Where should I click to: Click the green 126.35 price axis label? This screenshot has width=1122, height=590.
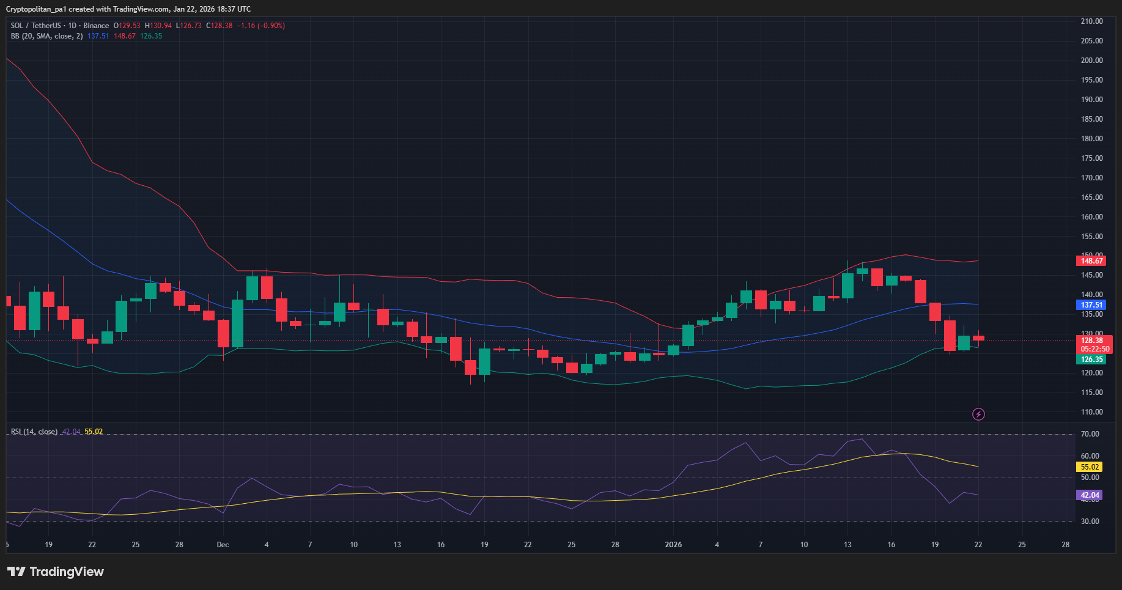tap(1091, 360)
